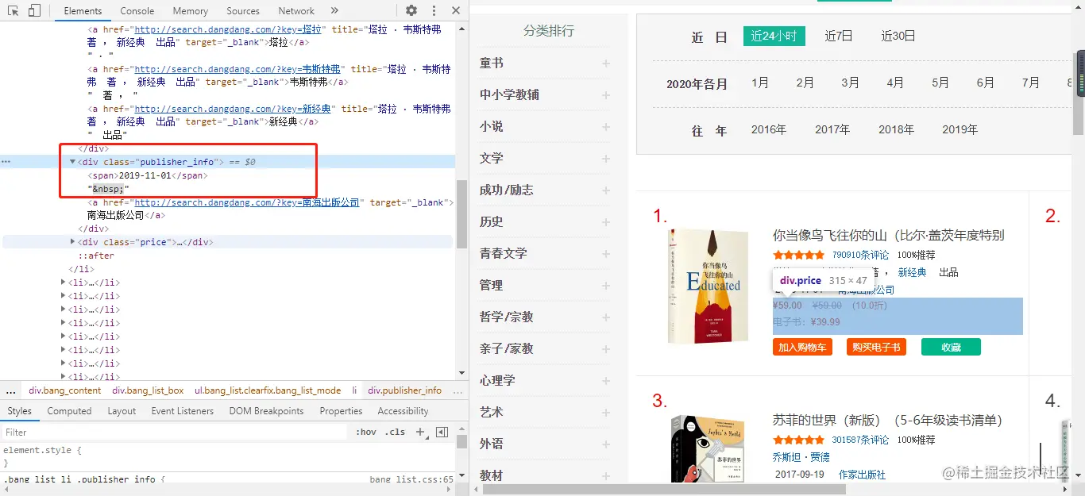Viewport: 1085px width, 496px height.
Task: Expand the 小说 category plus icon
Action: (x=606, y=127)
